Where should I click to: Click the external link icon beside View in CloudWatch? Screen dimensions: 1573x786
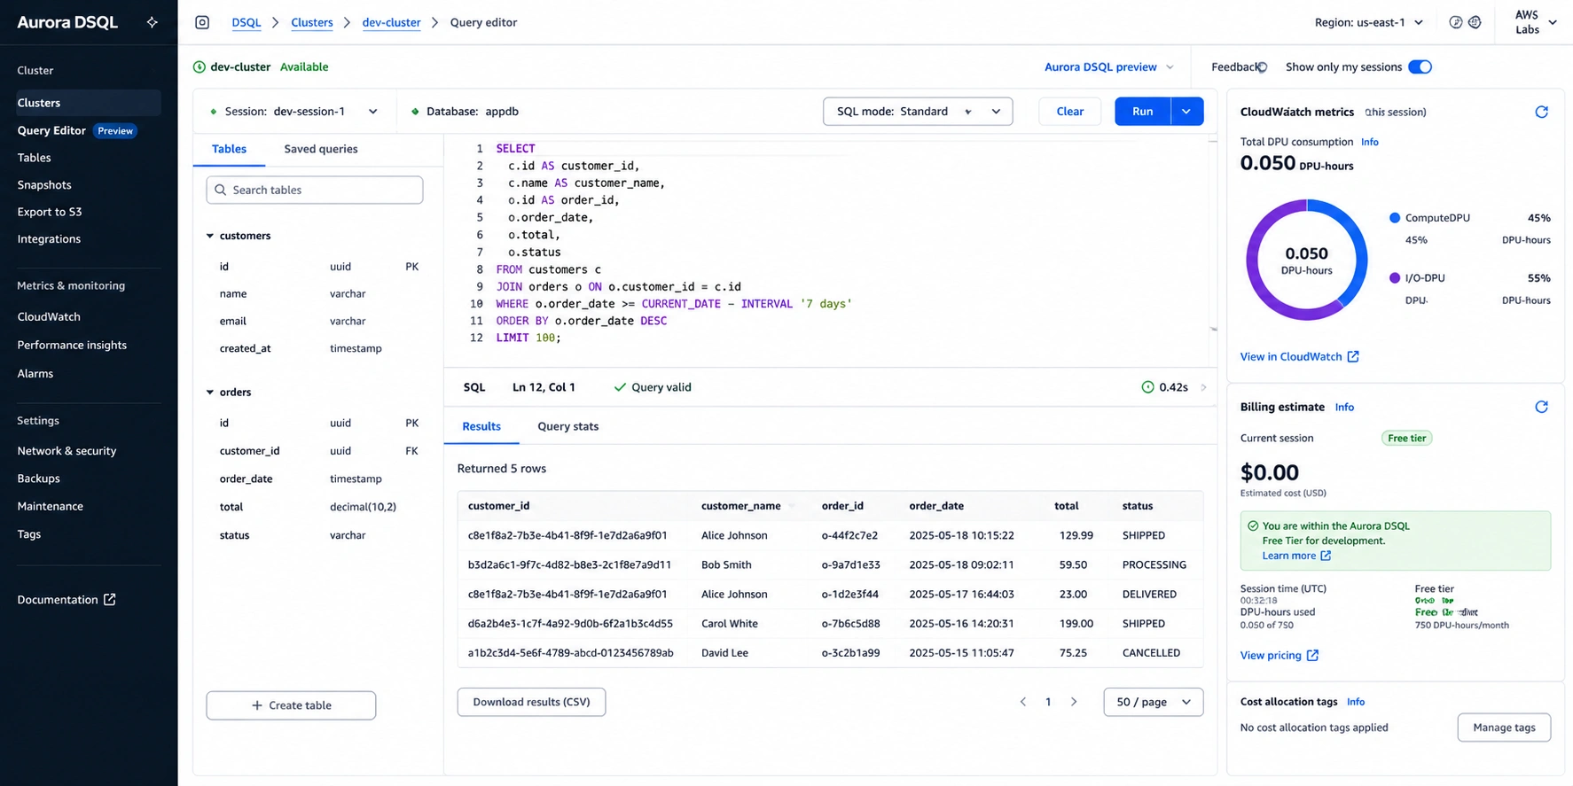click(x=1353, y=356)
